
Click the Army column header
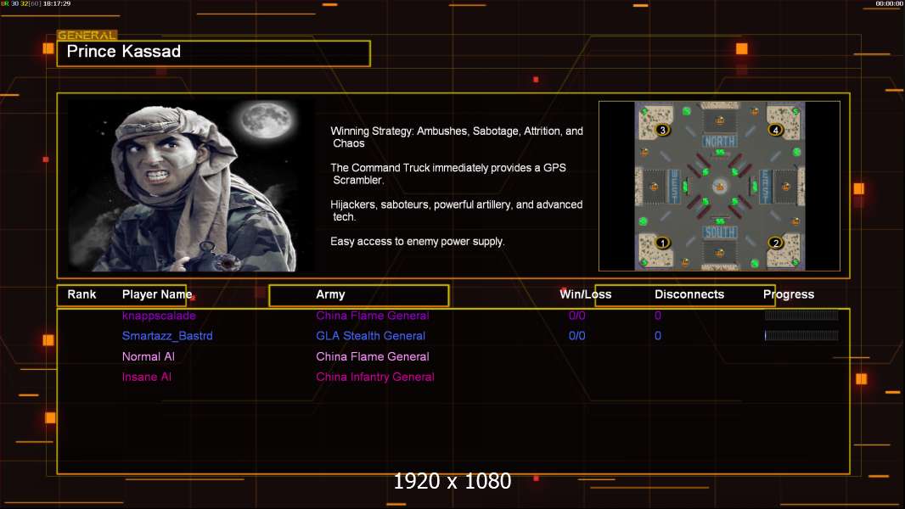tap(330, 294)
